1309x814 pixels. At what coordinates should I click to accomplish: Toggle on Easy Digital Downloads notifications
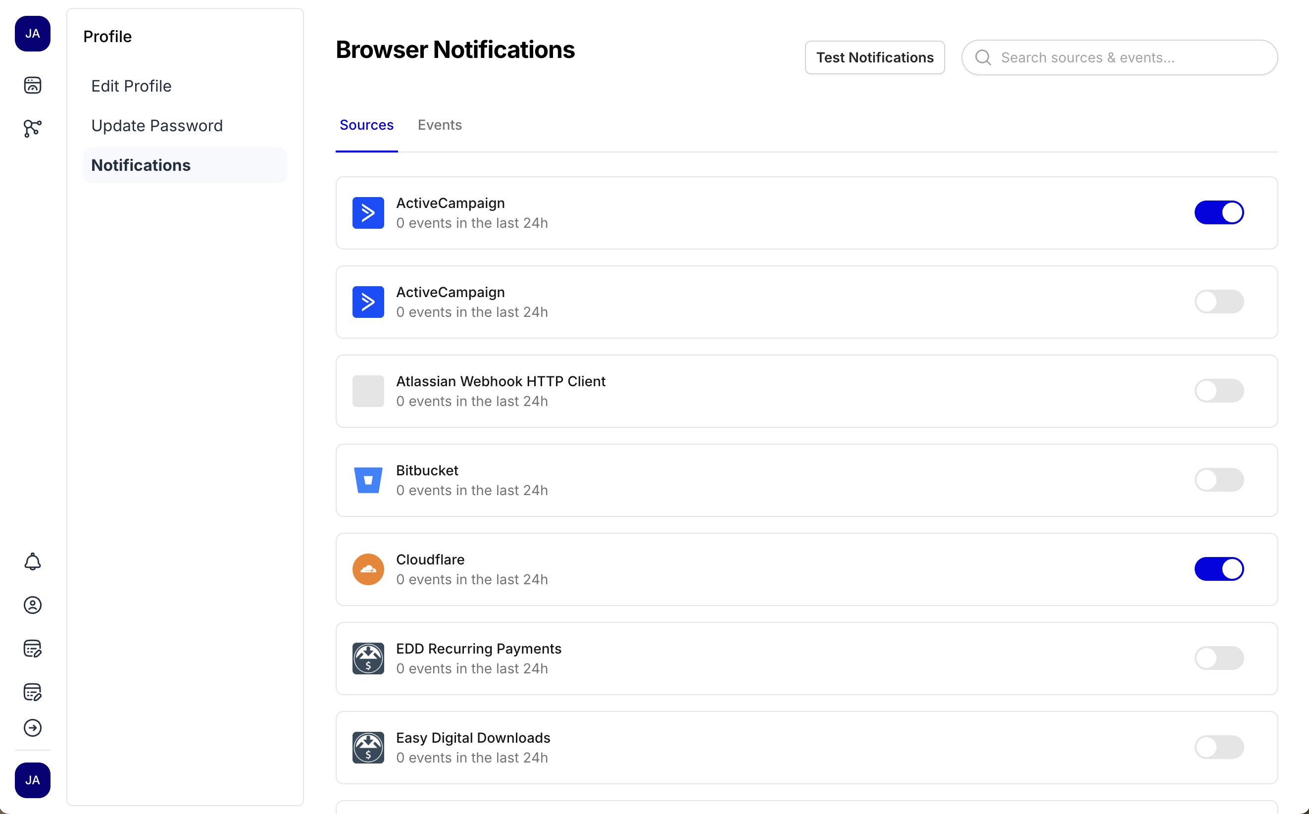[x=1219, y=747]
